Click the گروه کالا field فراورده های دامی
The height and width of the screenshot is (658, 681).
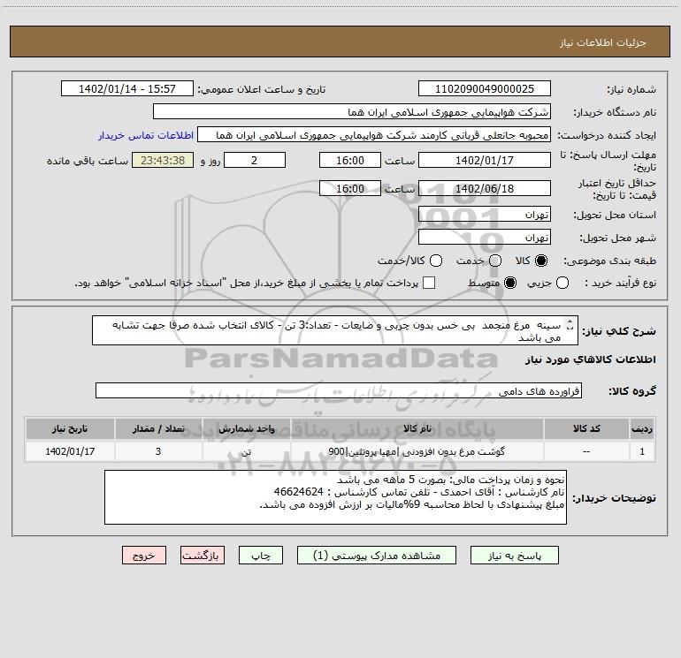pos(339,390)
